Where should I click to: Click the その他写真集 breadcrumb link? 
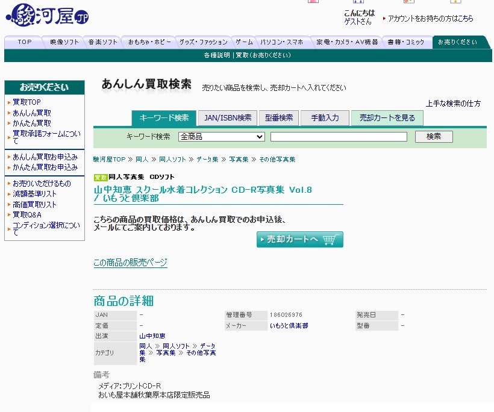point(277,160)
